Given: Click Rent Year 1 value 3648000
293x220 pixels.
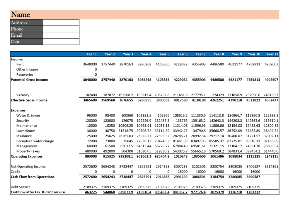Looking at the screenshot, I should pyautogui.click(x=90, y=64).
